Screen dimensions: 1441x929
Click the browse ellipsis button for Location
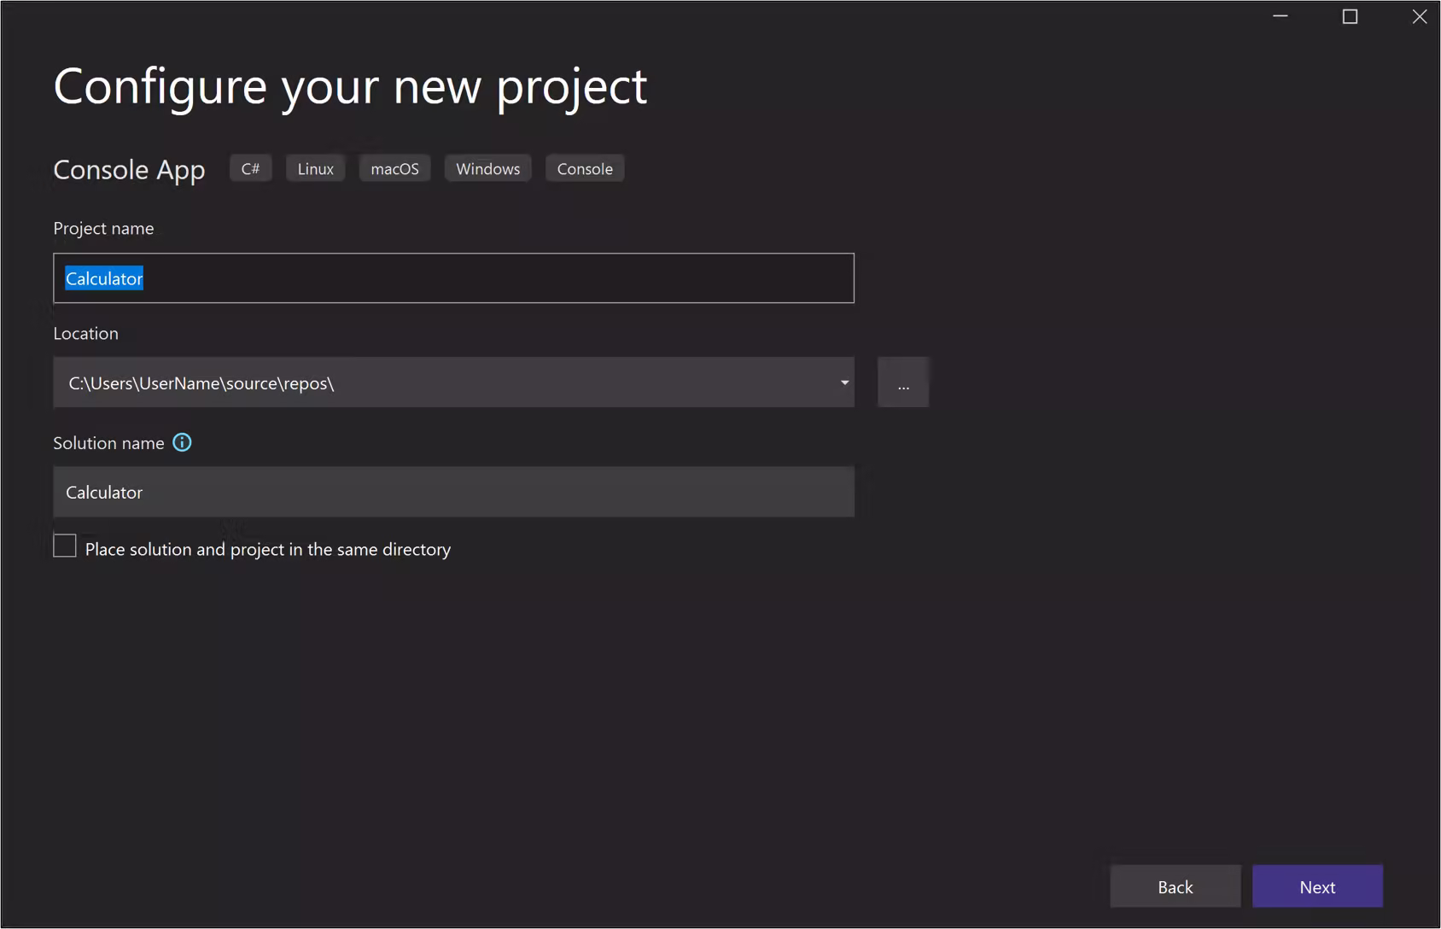click(x=903, y=383)
